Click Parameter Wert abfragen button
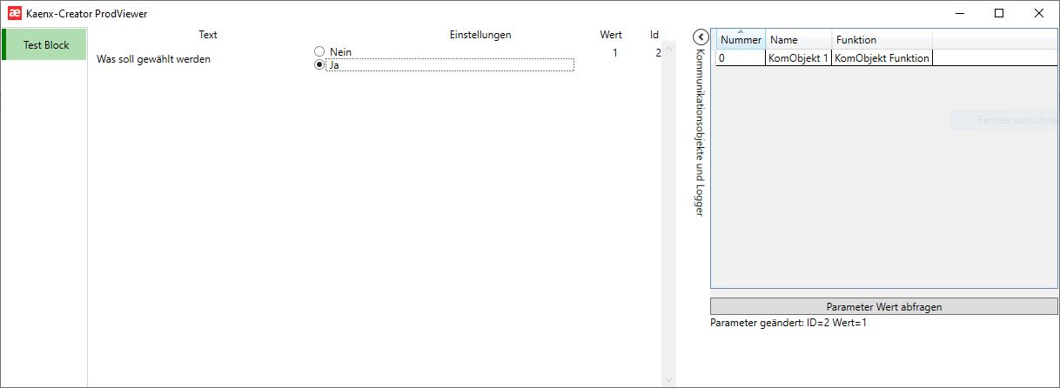Image resolution: width=1060 pixels, height=388 pixels. tap(883, 306)
